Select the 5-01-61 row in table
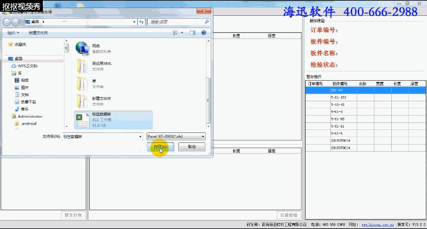Screen dimensions: 427x229 (365, 126)
